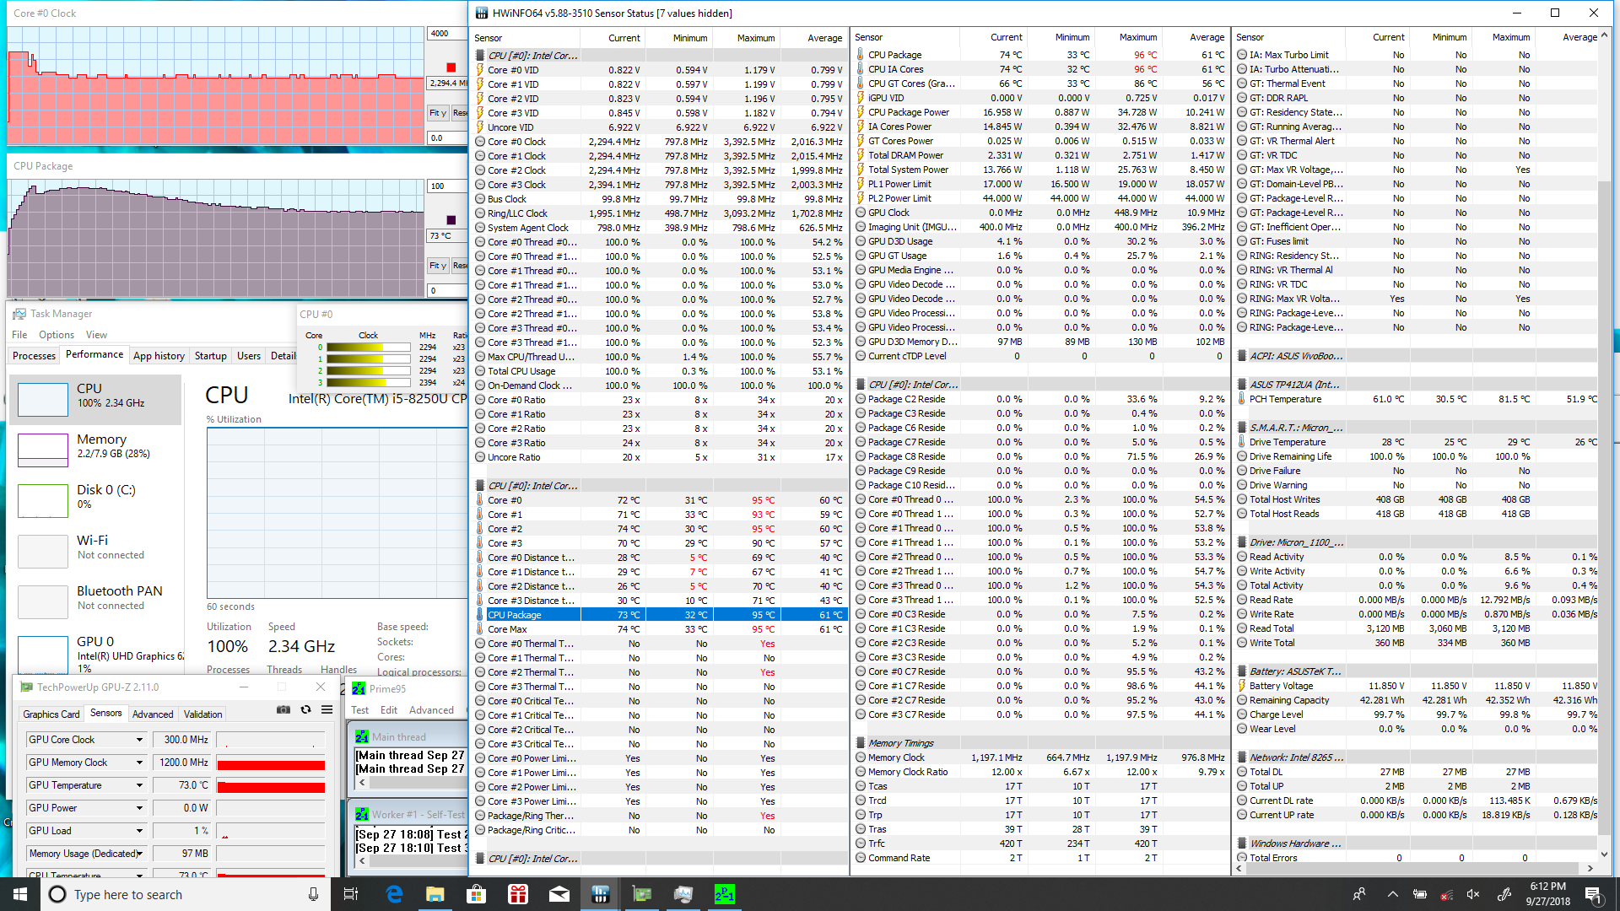The height and width of the screenshot is (911, 1620).
Task: Open the App history tab
Action: (159, 356)
